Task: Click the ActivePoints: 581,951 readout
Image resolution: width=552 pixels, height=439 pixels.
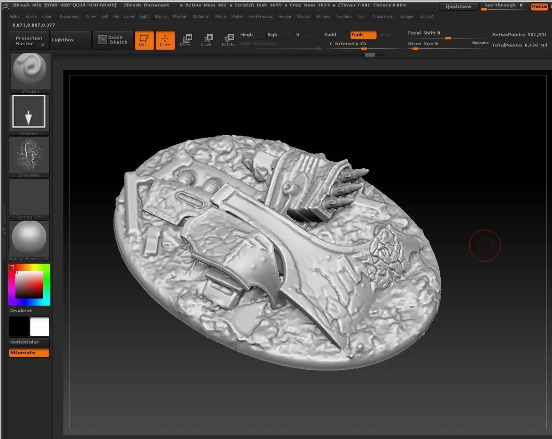Action: tap(519, 35)
